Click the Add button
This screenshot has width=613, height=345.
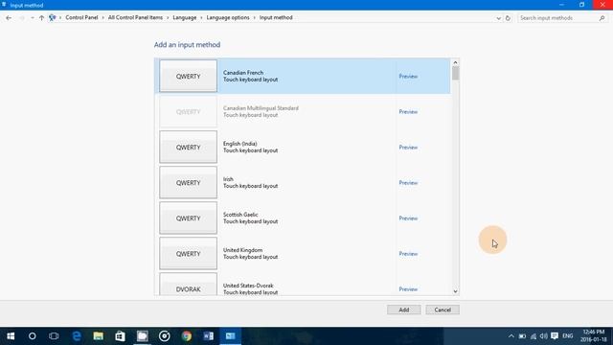point(404,310)
